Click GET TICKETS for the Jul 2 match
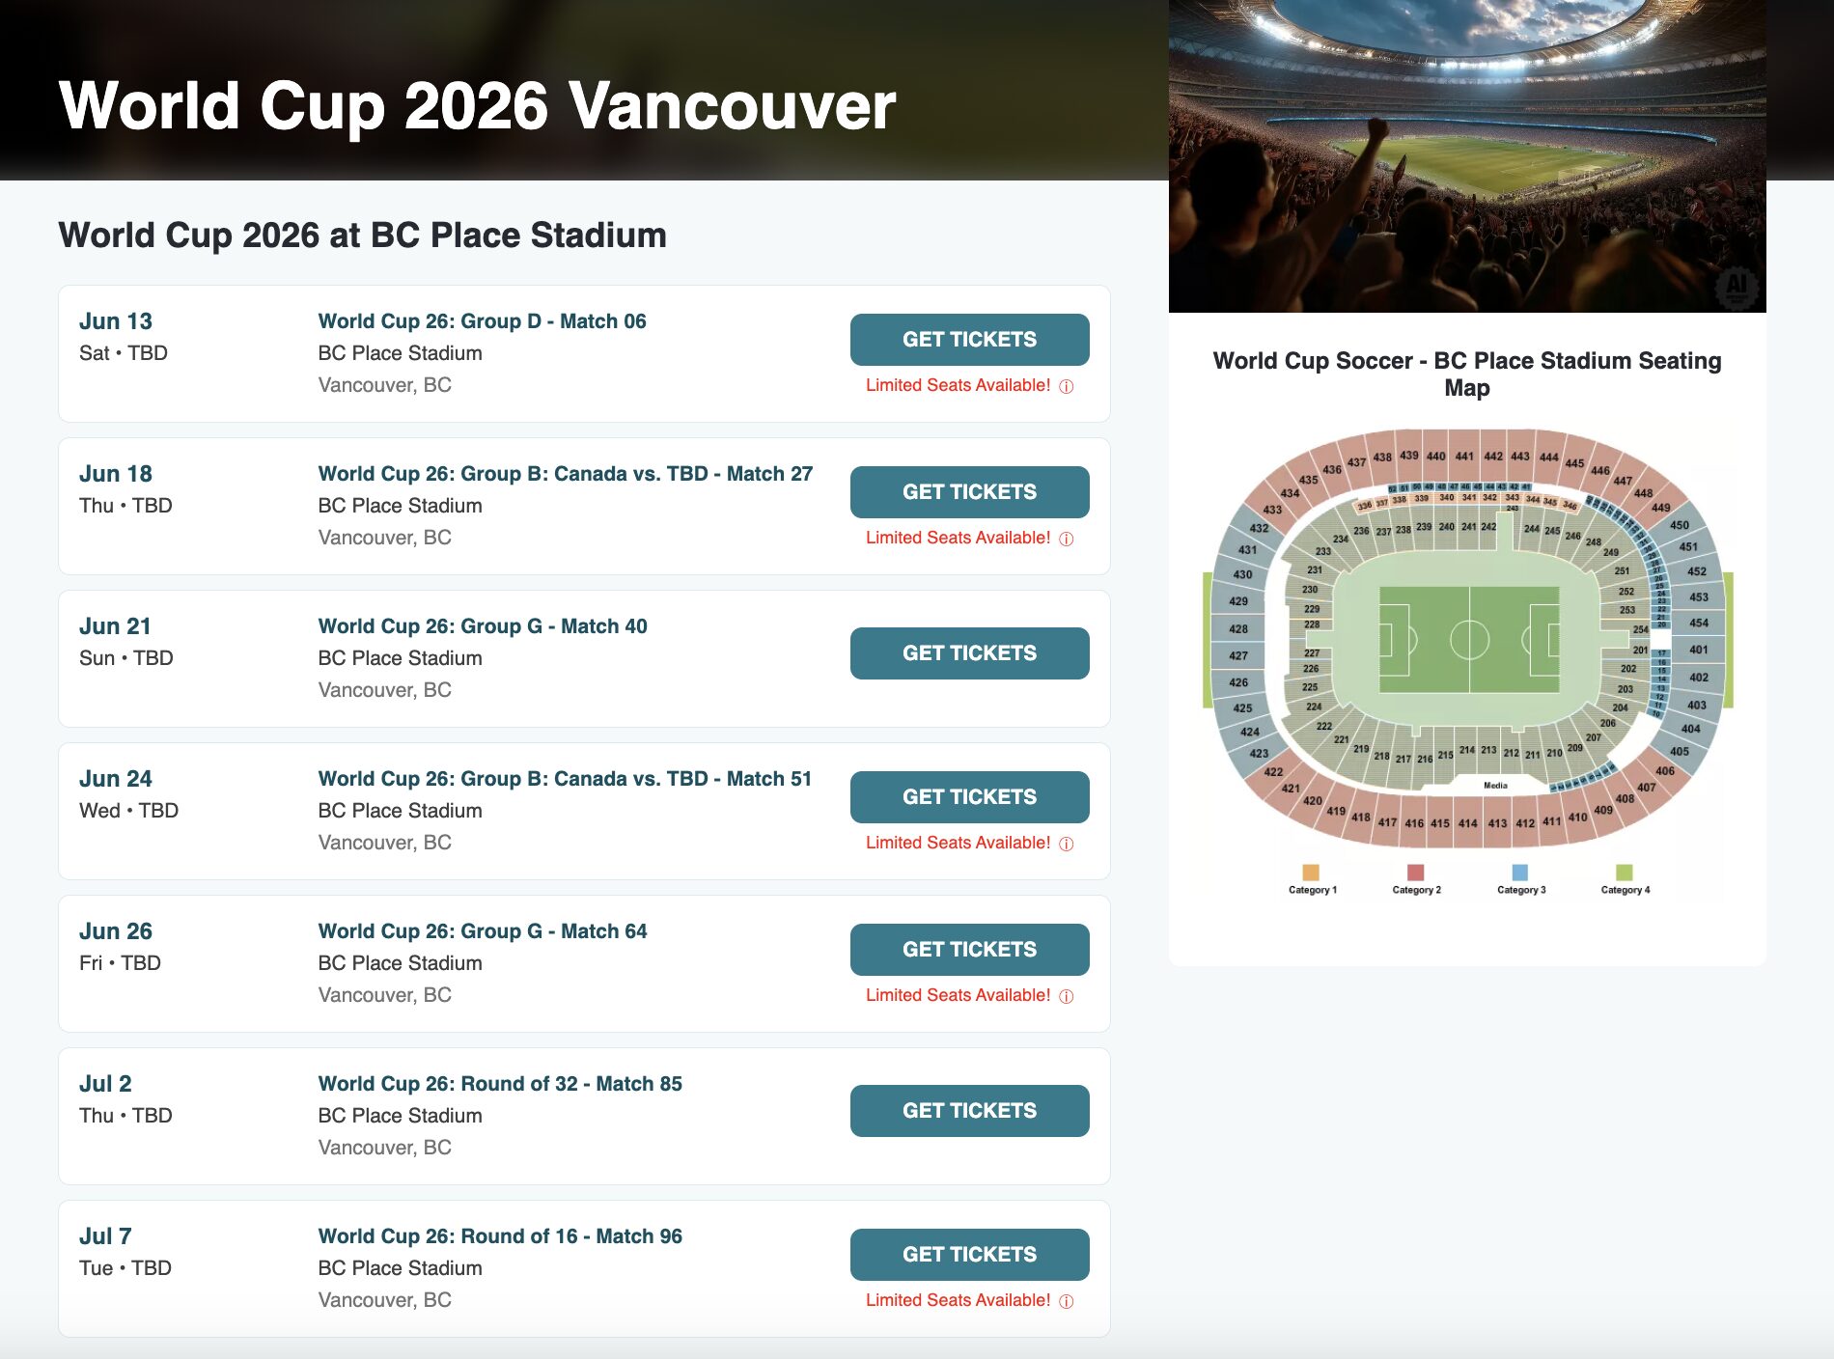This screenshot has height=1359, width=1834. (x=969, y=1110)
